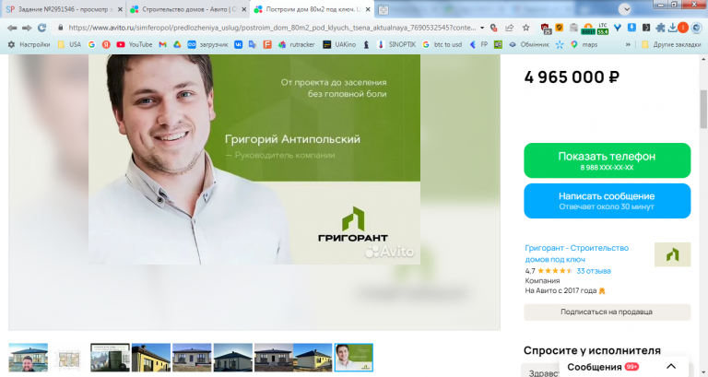This screenshot has width=708, height=377.
Task: Open the Bitcoin price extension icon
Action: click(x=588, y=29)
